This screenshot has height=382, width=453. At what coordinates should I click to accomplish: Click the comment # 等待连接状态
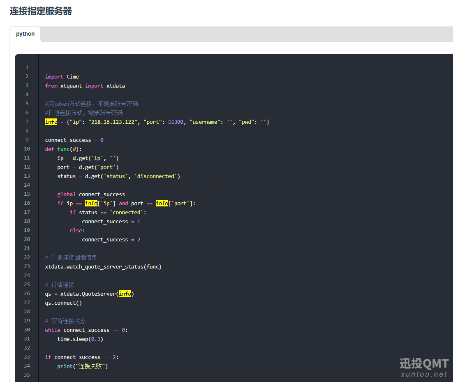(x=65, y=321)
